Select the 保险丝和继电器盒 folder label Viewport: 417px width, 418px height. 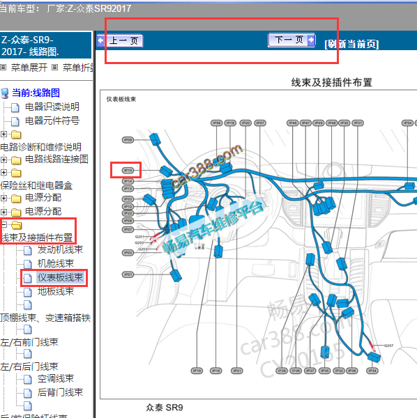tap(36, 185)
